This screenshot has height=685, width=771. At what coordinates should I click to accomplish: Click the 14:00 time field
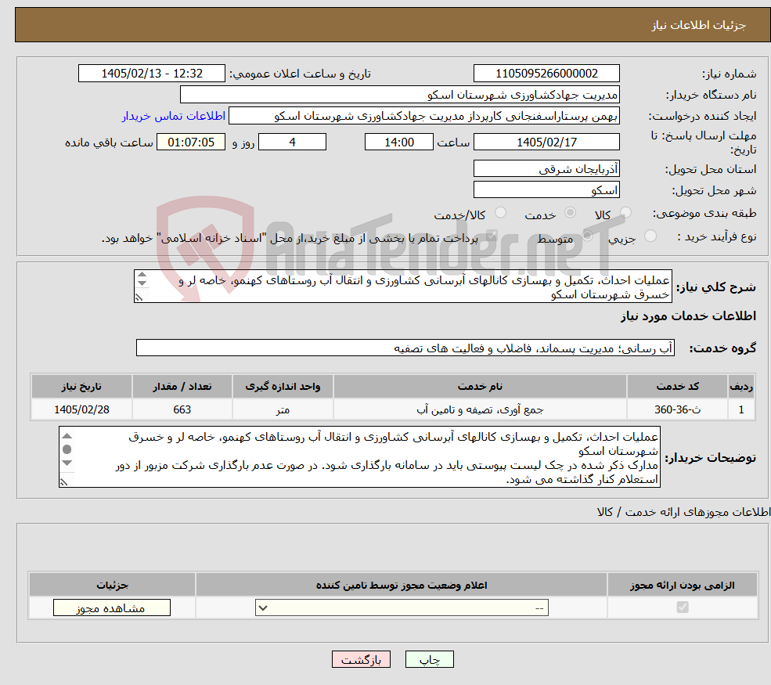coord(398,142)
